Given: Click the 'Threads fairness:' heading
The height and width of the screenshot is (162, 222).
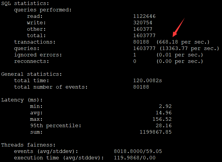Looking at the screenshot, I should [28, 145].
